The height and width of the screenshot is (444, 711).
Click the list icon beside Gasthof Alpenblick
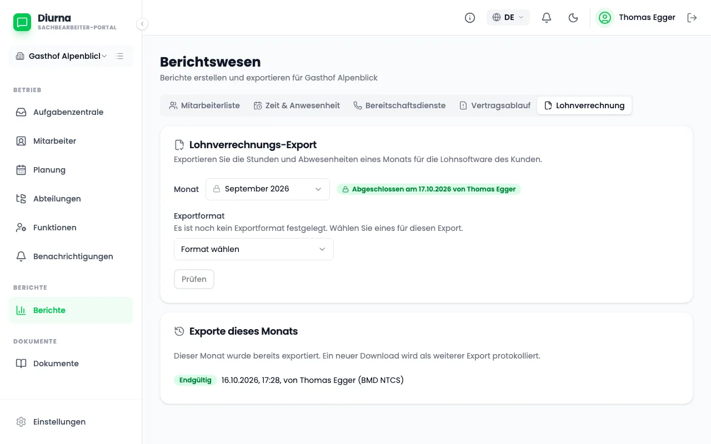119,56
